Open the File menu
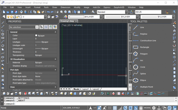The height and width of the screenshot is (110, 178). point(5,7)
